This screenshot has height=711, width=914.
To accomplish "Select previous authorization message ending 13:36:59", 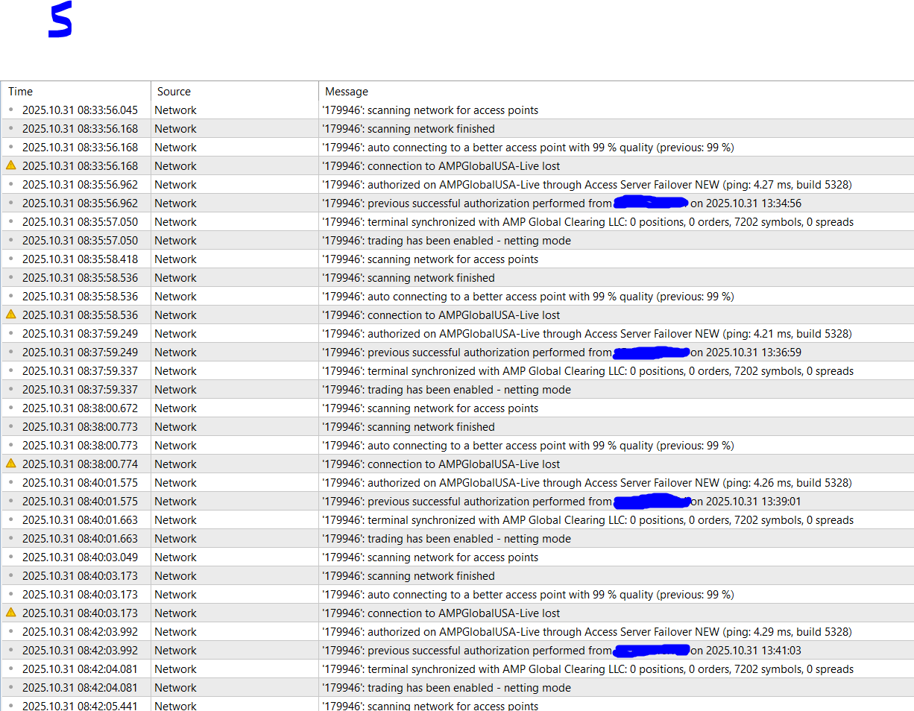I will coord(561,353).
